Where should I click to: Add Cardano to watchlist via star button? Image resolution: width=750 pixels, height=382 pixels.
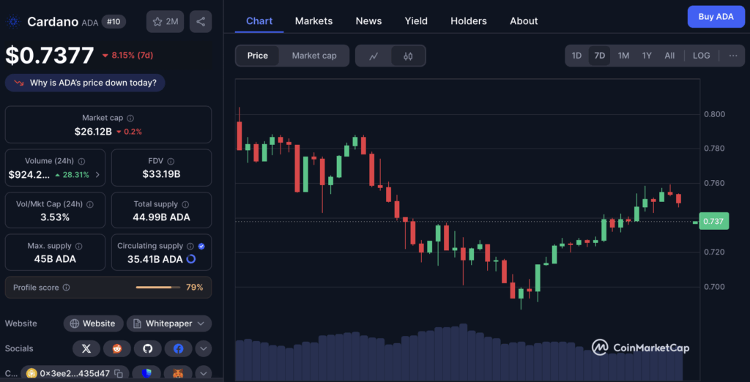(165, 21)
